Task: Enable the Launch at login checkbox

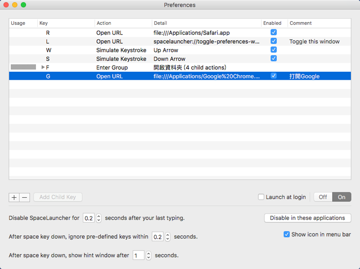Action: click(x=261, y=197)
